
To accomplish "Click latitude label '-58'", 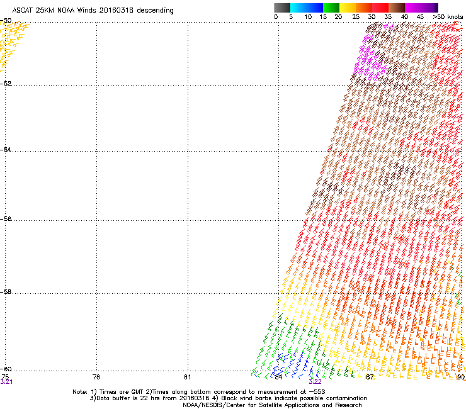I will click(6, 292).
